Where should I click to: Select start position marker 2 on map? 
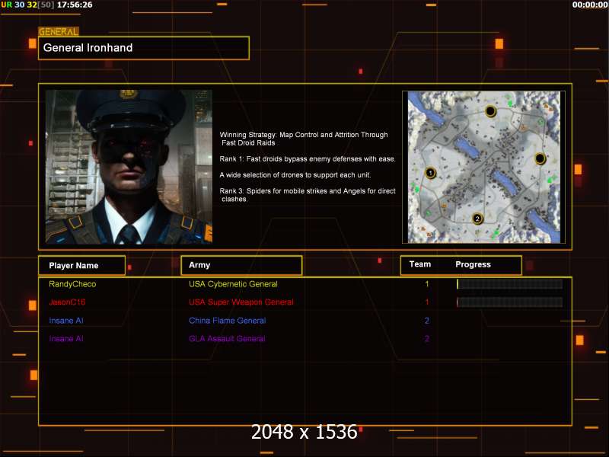click(x=477, y=219)
